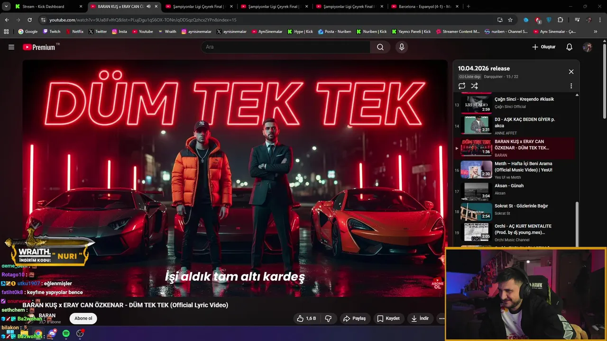Click the 10.04.2026 release playlist title
This screenshot has width=607, height=341.
[484, 68]
